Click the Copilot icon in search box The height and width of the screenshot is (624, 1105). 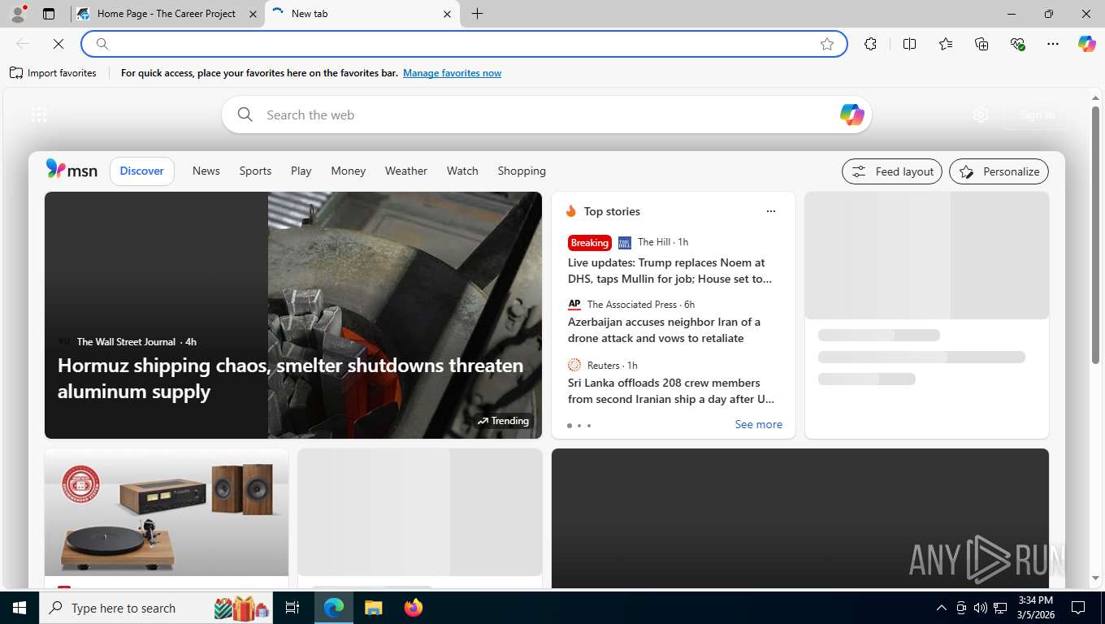coord(851,115)
